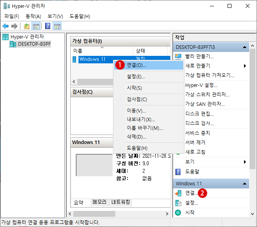Choose 검사점(C) from the context menu
This screenshot has width=257, height=227.
[149, 99]
